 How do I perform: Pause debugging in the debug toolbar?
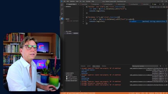point(153,7)
